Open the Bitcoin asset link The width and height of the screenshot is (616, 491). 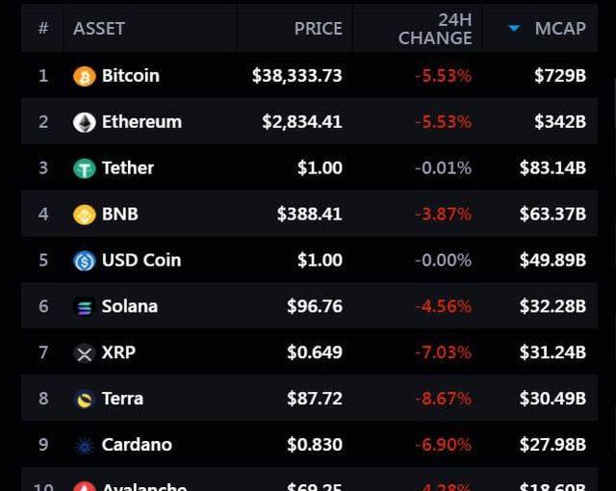131,75
